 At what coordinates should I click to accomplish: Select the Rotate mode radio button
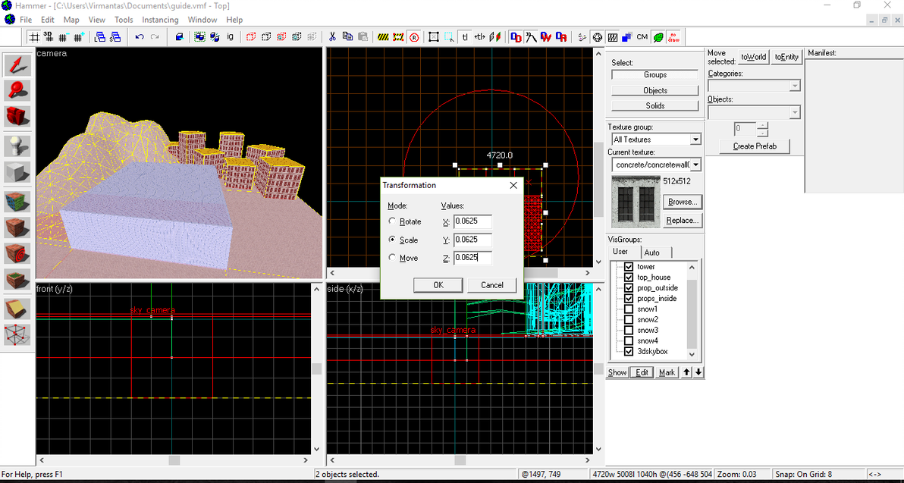point(392,221)
